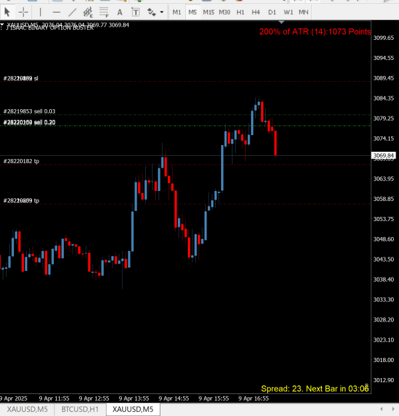Select the equidistant channel tool
The height and width of the screenshot is (416, 399).
(88, 12)
